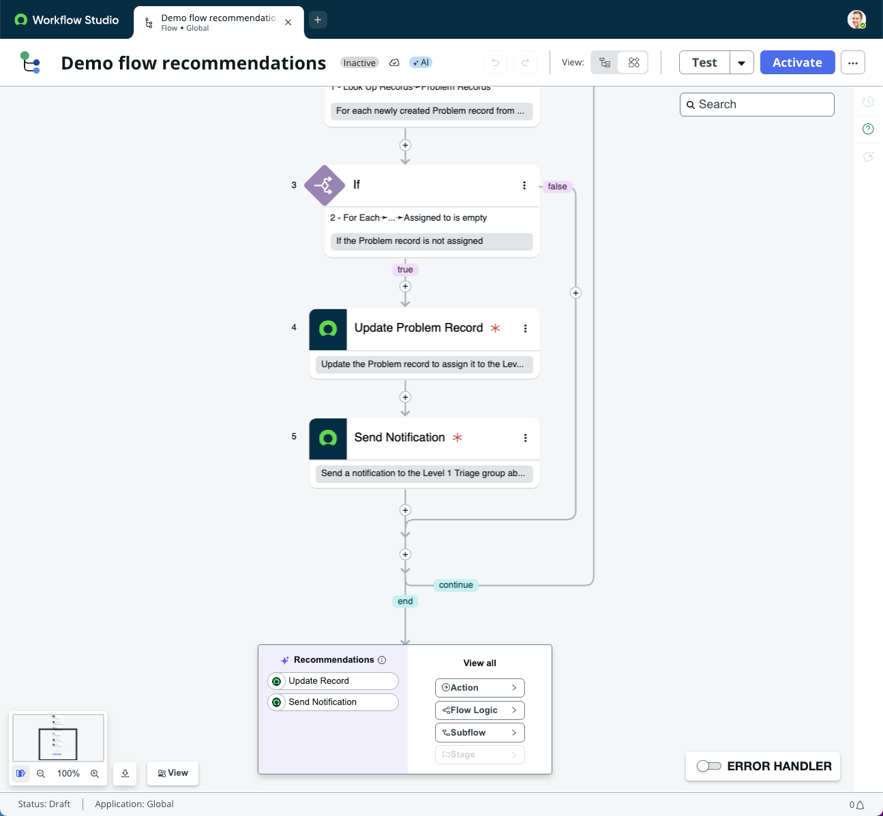This screenshot has width=883, height=816.
Task: Click the 'false' branch label
Action: [557, 187]
